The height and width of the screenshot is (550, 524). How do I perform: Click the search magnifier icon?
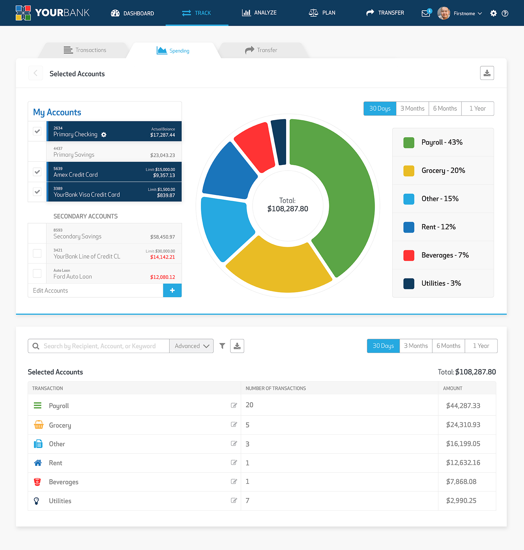point(36,346)
